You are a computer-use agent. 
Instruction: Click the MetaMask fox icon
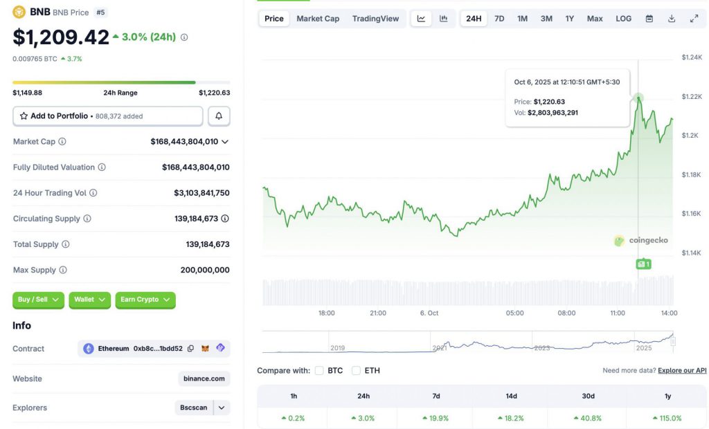[x=205, y=349]
